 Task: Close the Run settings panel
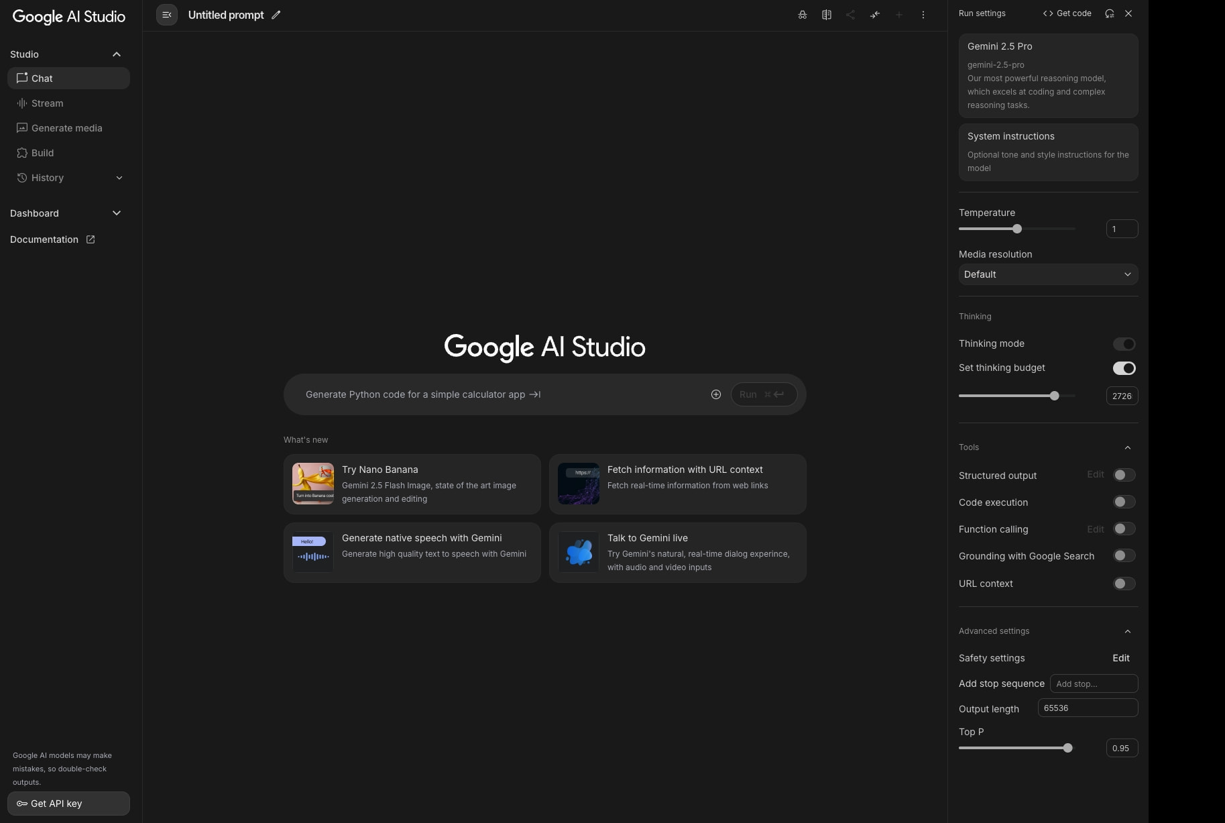tap(1128, 13)
